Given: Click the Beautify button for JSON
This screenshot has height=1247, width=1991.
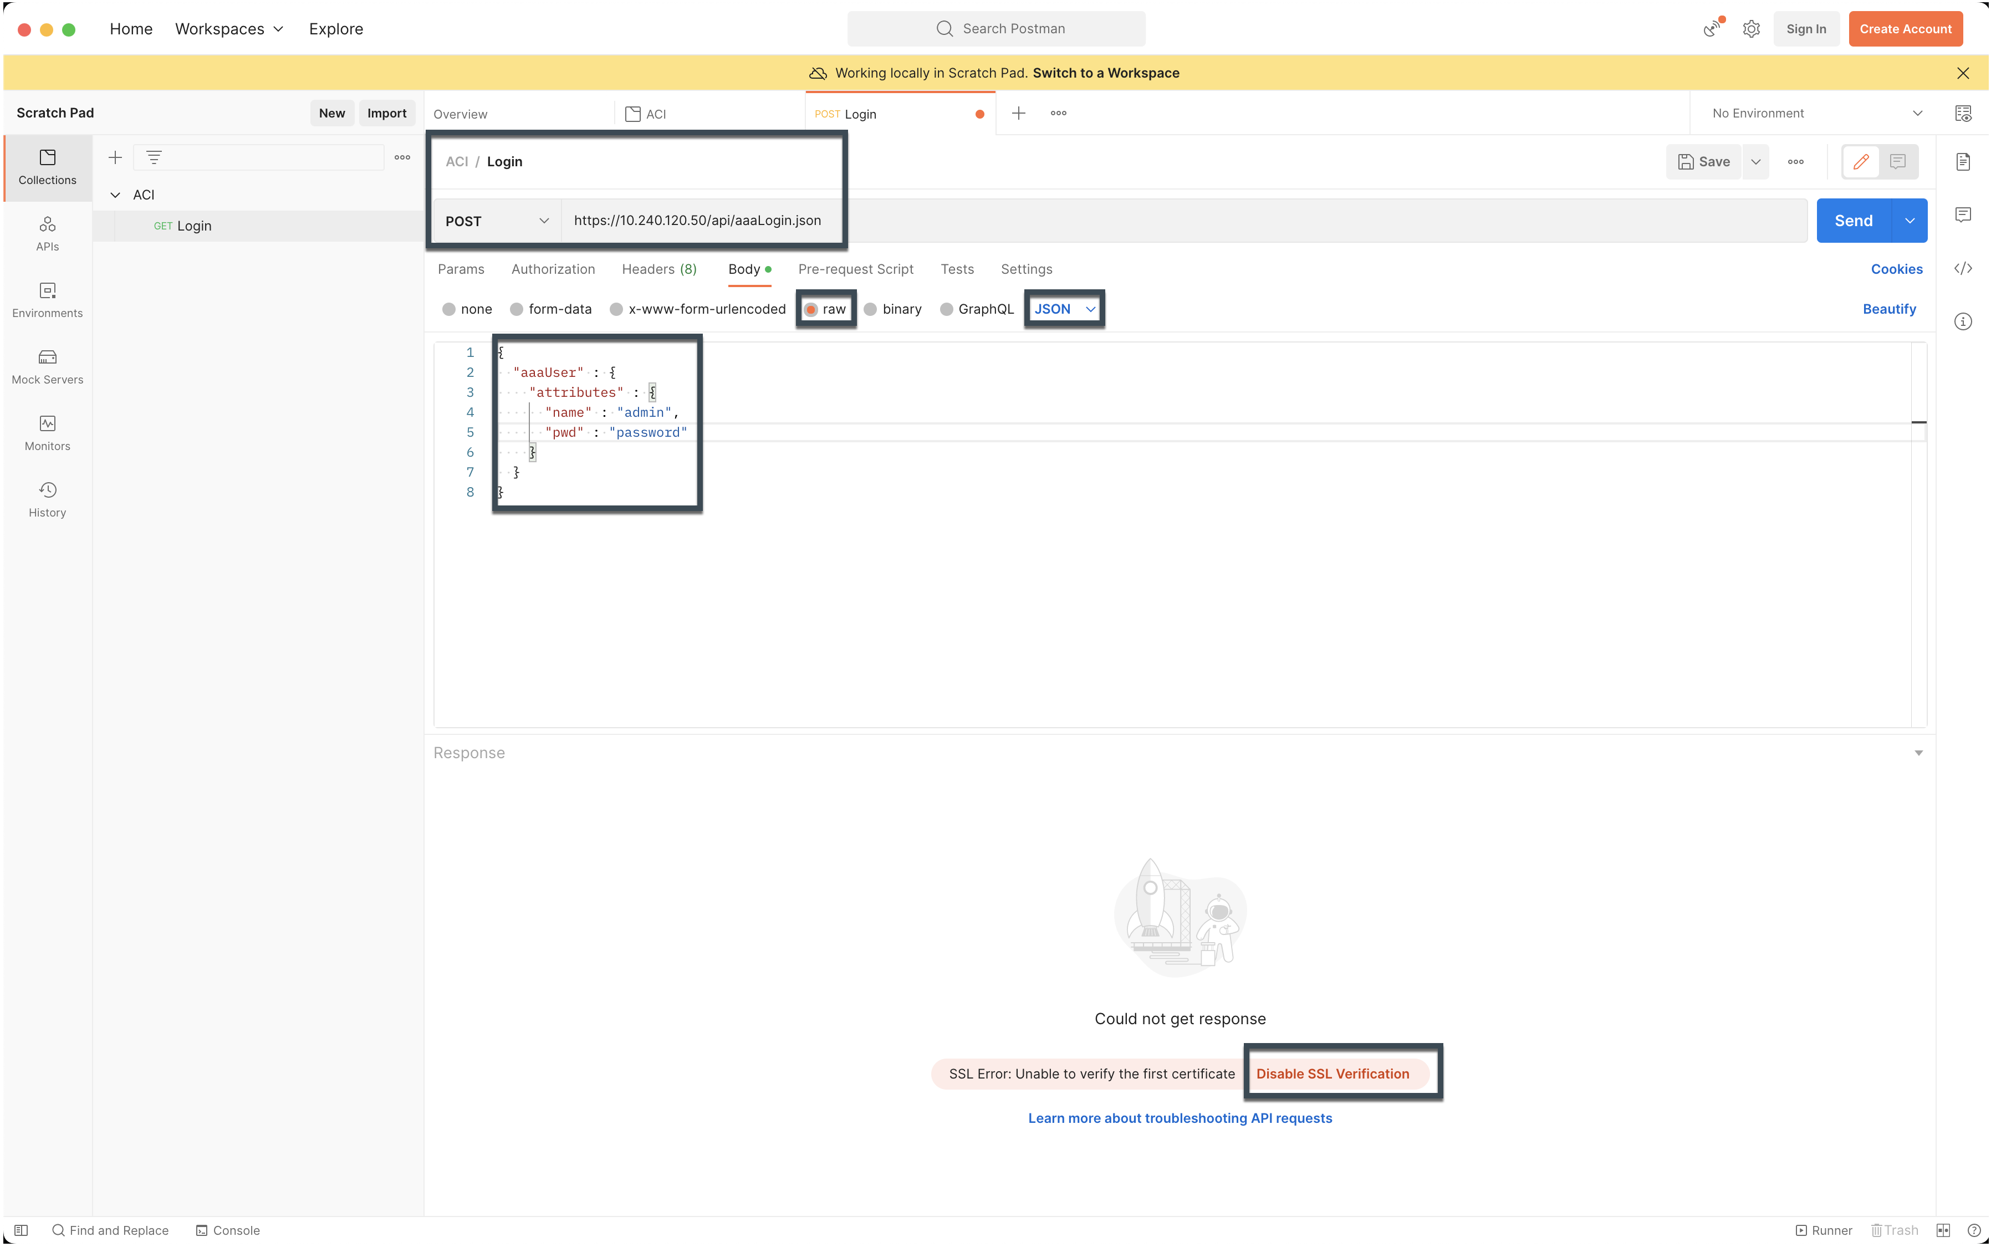Looking at the screenshot, I should click(1887, 308).
